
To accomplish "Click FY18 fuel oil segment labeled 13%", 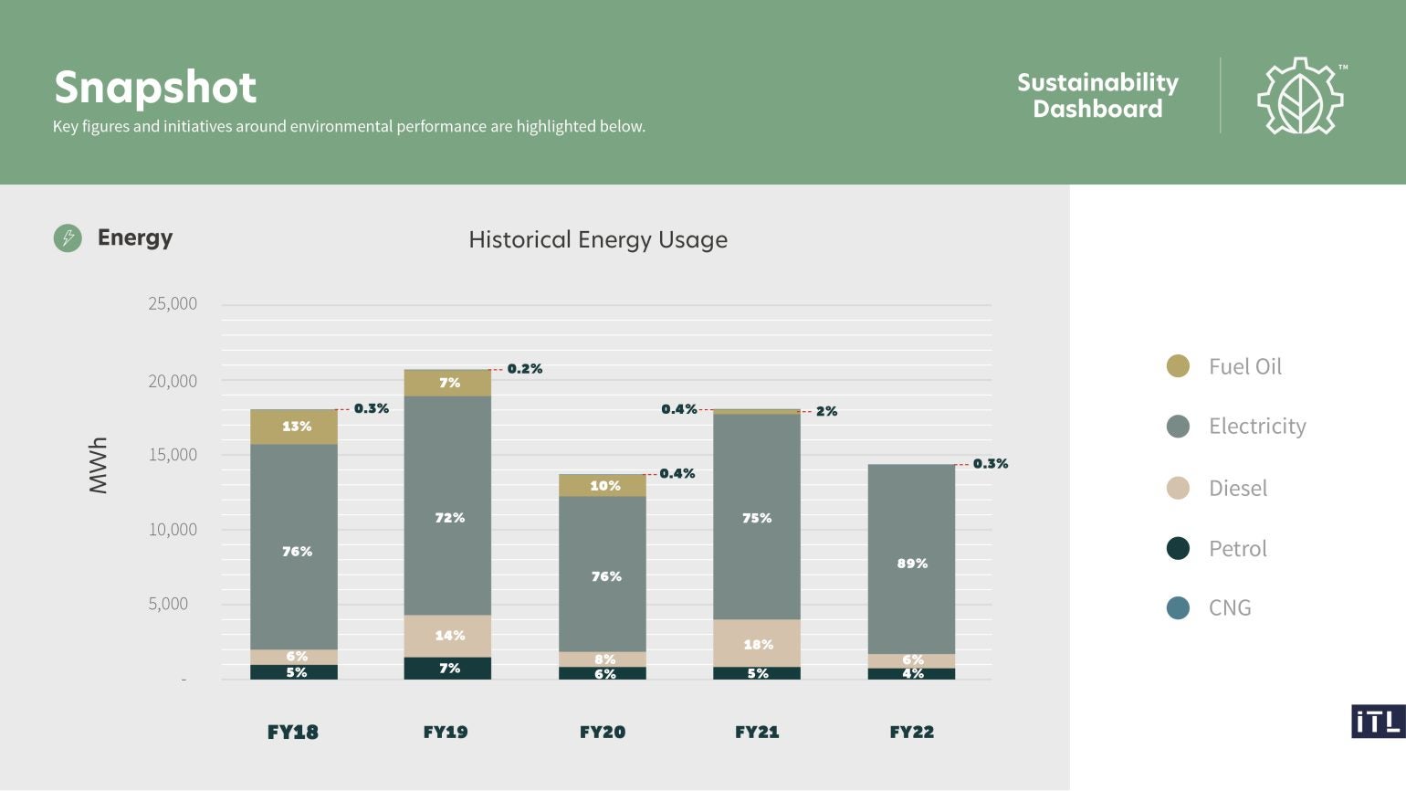I will 294,427.
